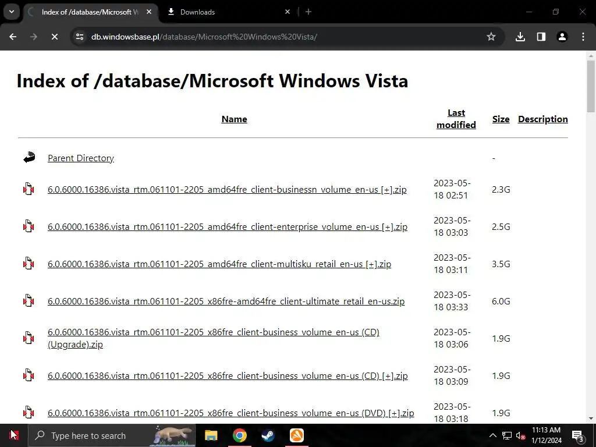Open Google Chrome from the taskbar
596x447 pixels.
(239, 435)
